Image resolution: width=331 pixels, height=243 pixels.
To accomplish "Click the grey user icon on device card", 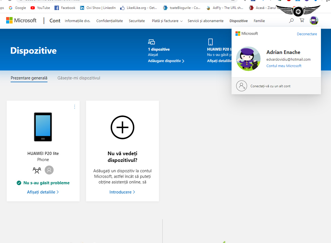I will (x=49, y=170).
